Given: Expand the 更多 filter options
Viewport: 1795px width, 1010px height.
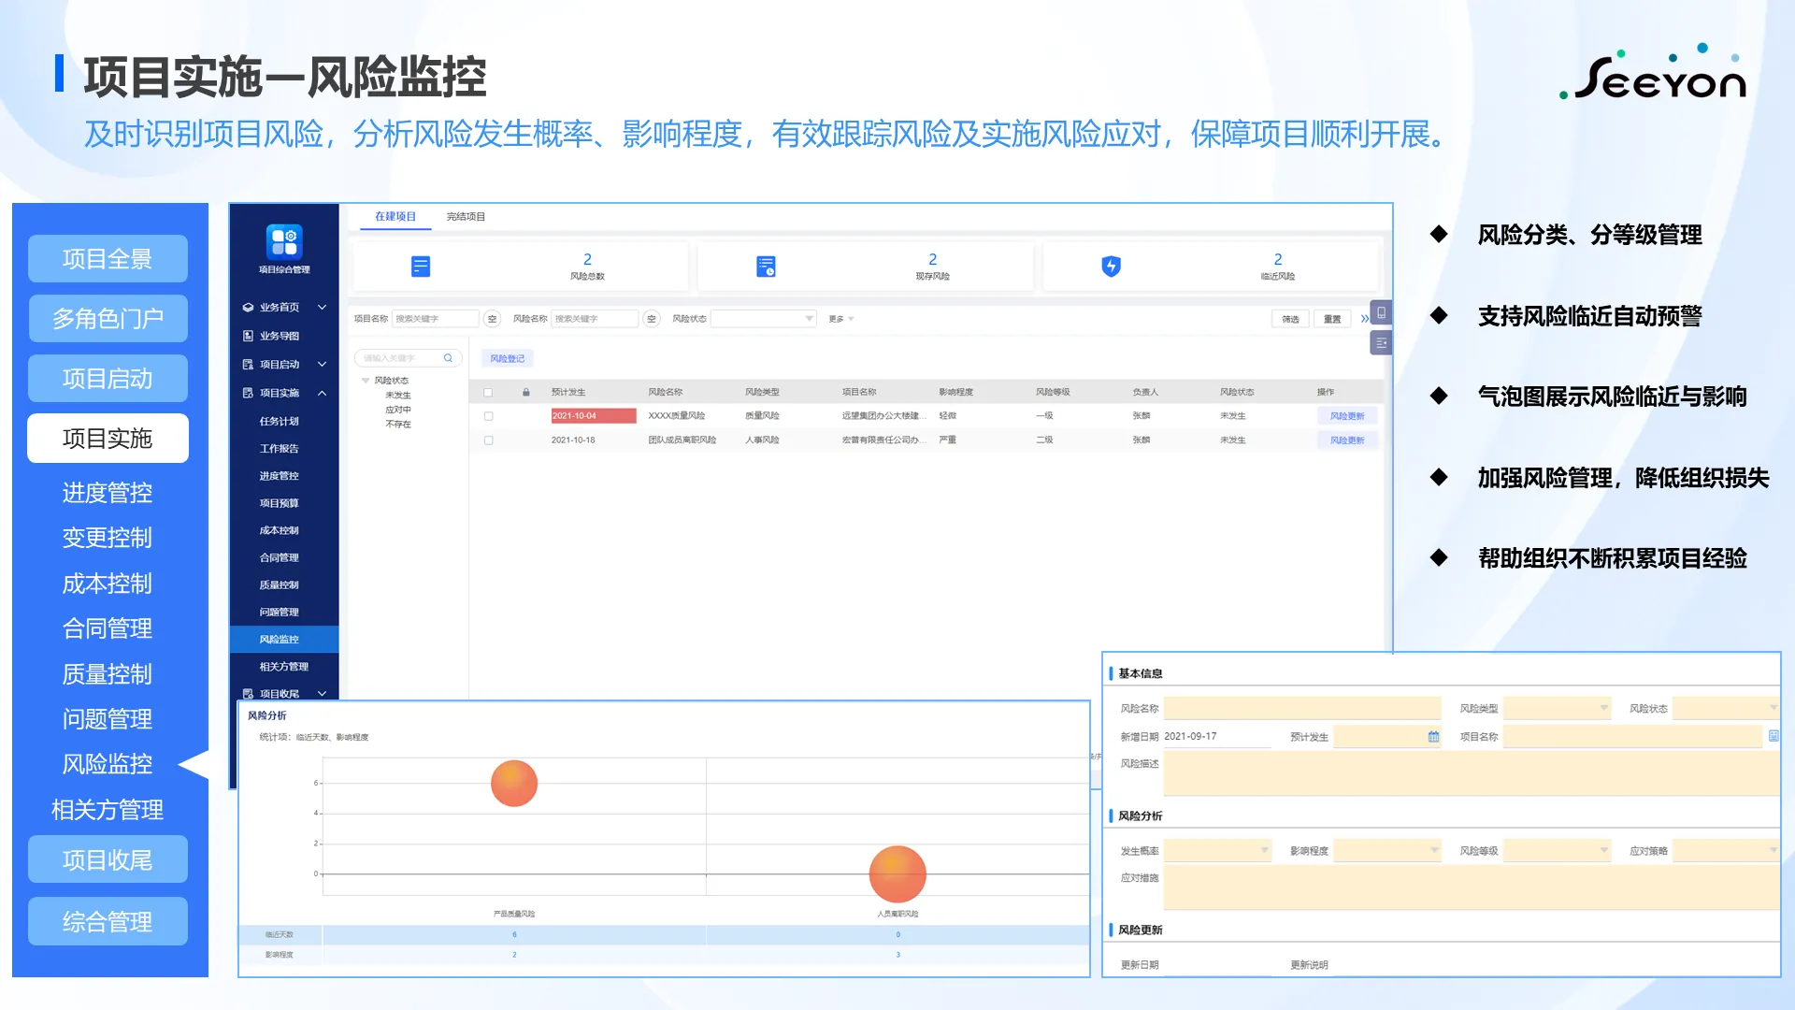Looking at the screenshot, I should [x=841, y=319].
